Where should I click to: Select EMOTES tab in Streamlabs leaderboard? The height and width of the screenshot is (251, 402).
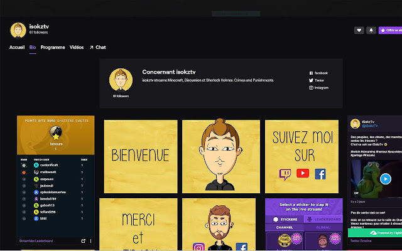point(82,120)
